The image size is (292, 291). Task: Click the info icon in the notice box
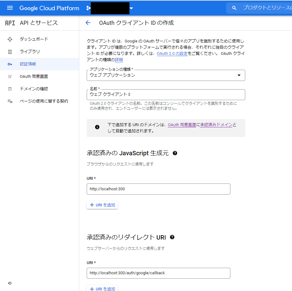tap(97, 127)
